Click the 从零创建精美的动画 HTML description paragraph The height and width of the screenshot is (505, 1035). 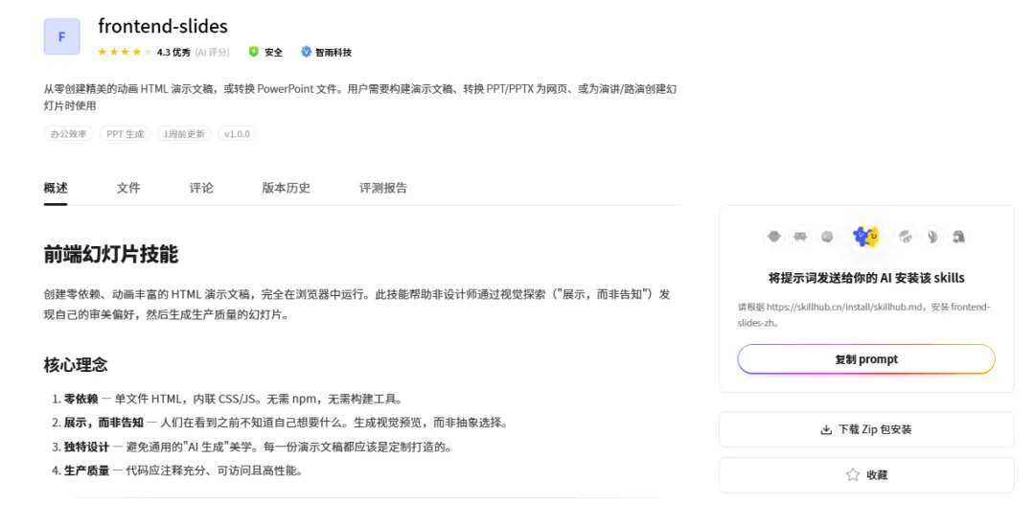[360, 97]
